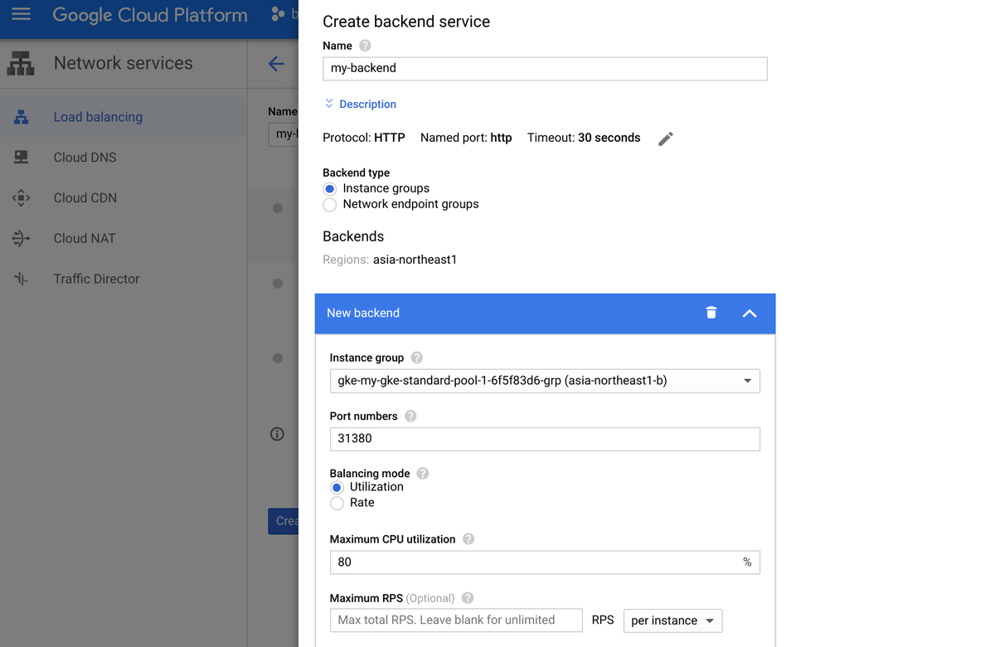Screen dimensions: 995x647
Task: Expand the Description section
Action: coord(360,104)
